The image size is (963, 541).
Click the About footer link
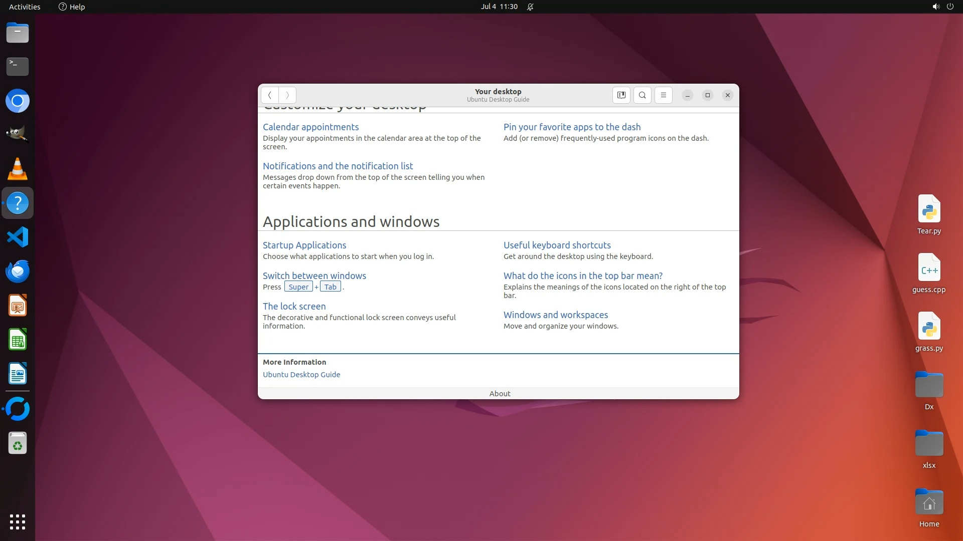coord(500,393)
